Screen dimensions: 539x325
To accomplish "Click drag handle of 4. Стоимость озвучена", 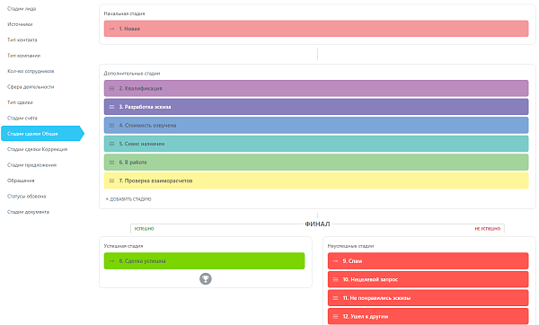I will click(x=111, y=126).
